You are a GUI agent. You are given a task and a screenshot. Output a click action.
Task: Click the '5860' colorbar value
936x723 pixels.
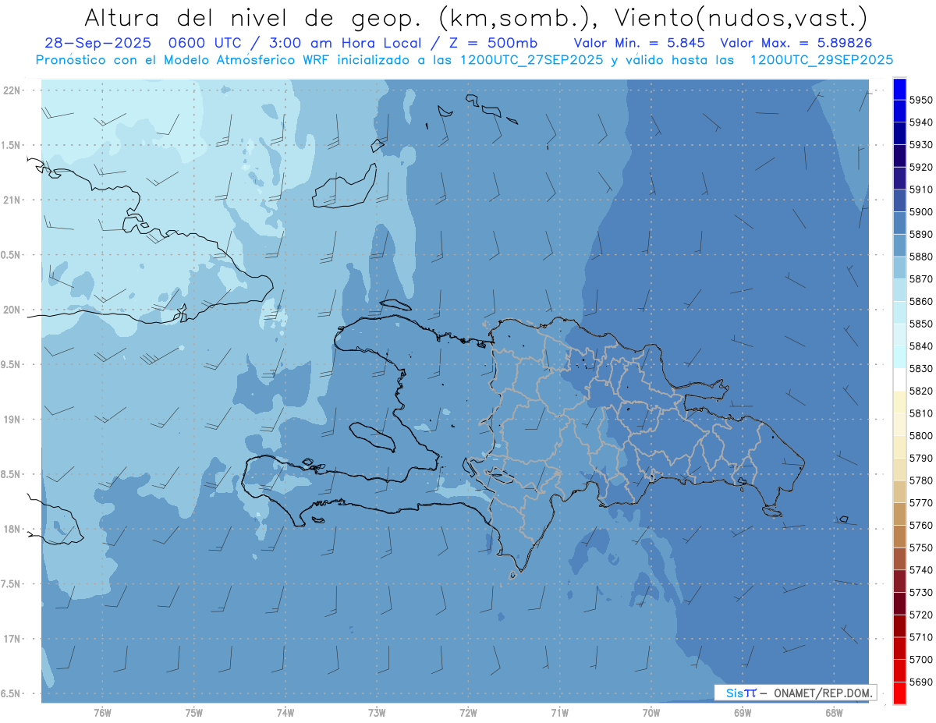tap(921, 301)
